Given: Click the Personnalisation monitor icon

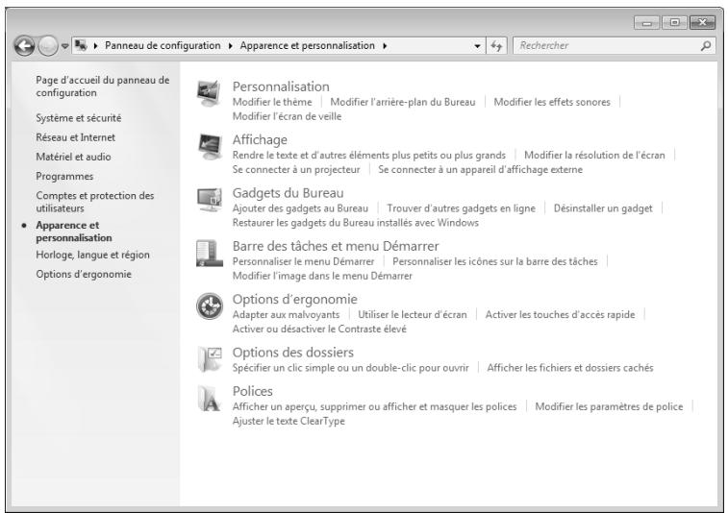Looking at the screenshot, I should point(209,93).
